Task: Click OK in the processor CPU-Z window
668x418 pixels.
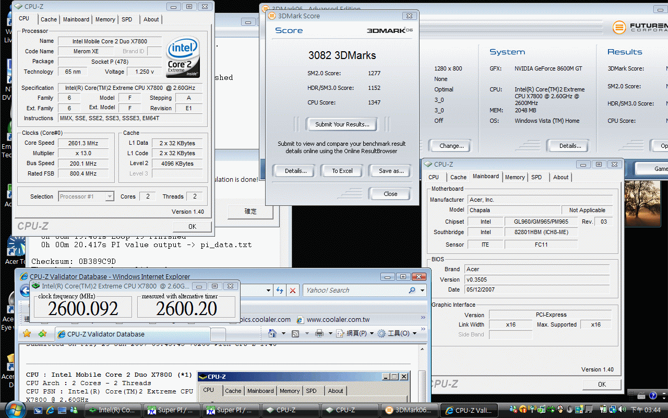Action: [x=192, y=226]
